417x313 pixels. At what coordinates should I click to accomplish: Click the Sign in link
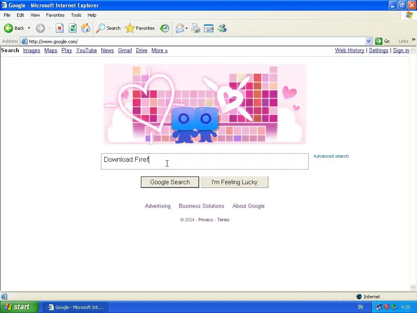click(x=401, y=50)
